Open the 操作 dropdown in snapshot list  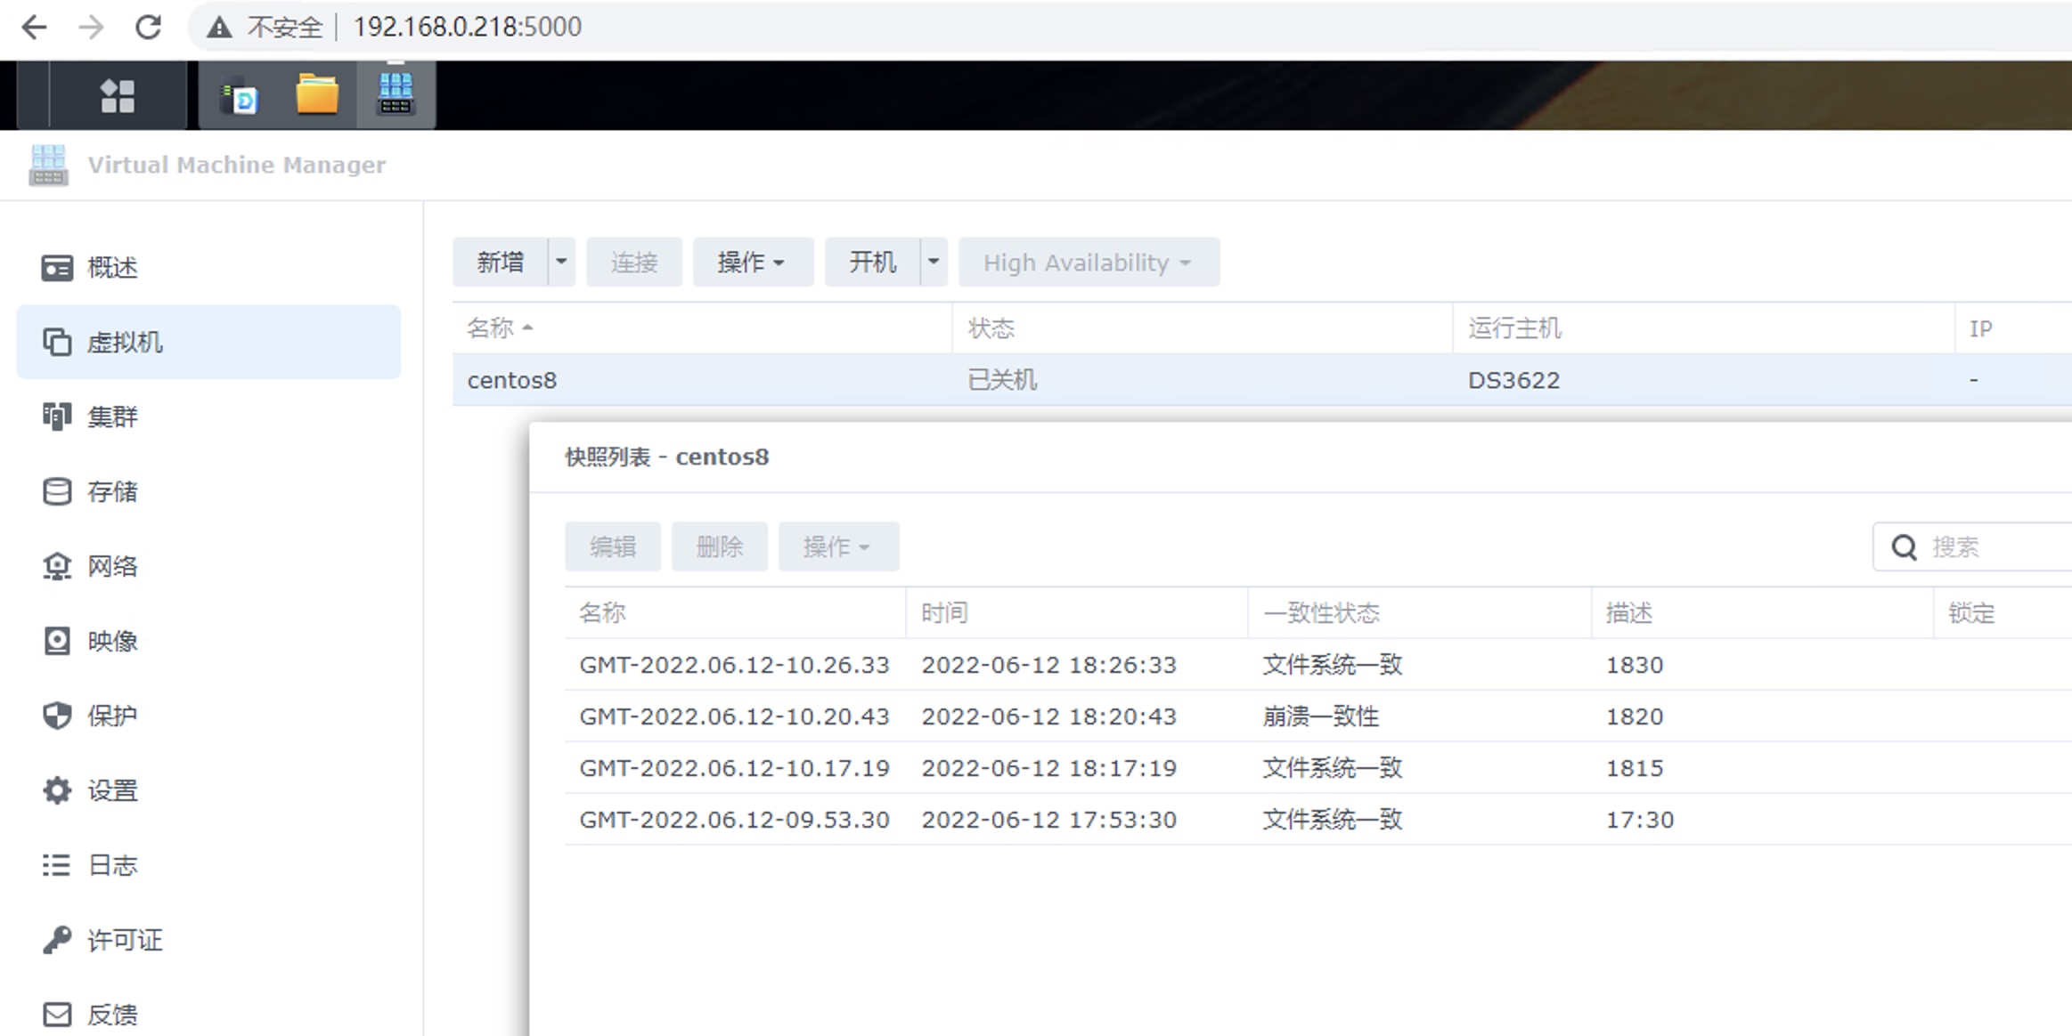[838, 546]
